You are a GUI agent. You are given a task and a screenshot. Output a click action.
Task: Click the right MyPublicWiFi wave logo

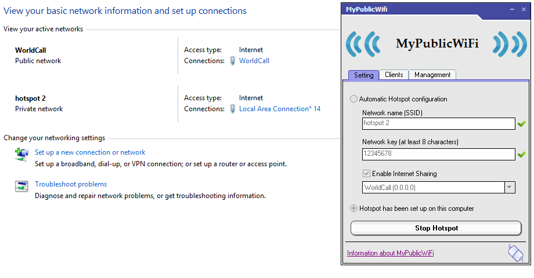[x=510, y=44]
